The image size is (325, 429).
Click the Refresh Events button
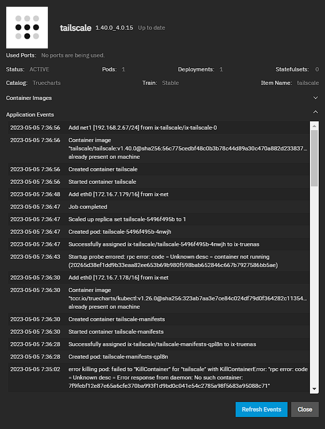[x=262, y=409]
